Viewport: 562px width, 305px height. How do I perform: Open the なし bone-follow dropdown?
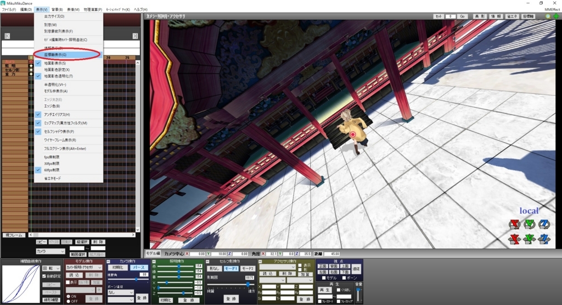[120, 292]
